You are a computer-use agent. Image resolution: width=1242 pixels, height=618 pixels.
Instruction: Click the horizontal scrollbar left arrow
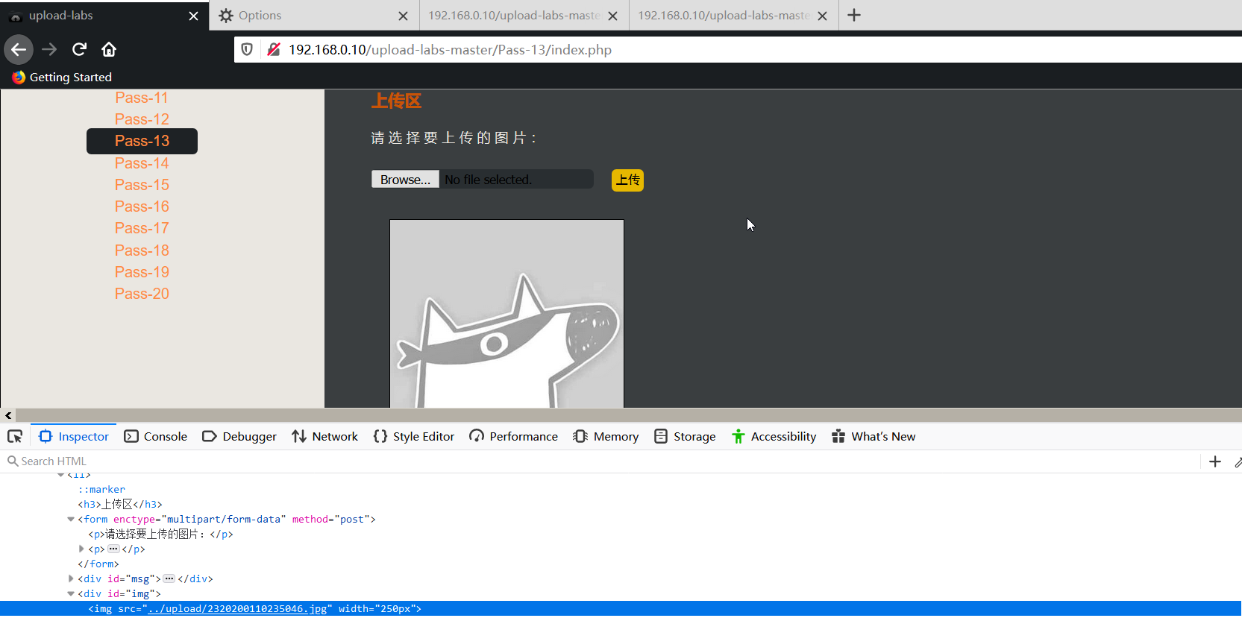(x=8, y=415)
